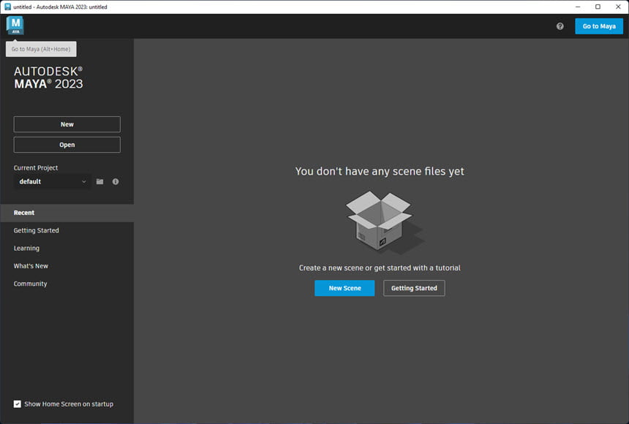Click the 'You don't have any scene files yet' text
Viewport: 629px width, 424px height.
tap(380, 171)
